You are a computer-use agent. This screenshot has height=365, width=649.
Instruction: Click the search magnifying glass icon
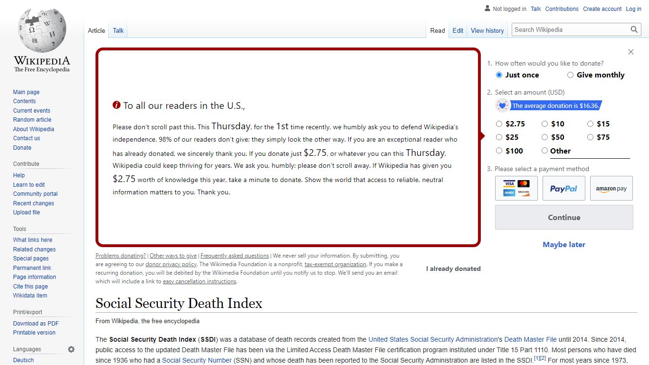pos(634,29)
